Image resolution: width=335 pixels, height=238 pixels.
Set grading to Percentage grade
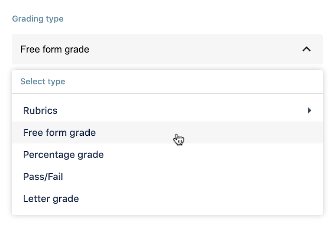(x=167, y=155)
